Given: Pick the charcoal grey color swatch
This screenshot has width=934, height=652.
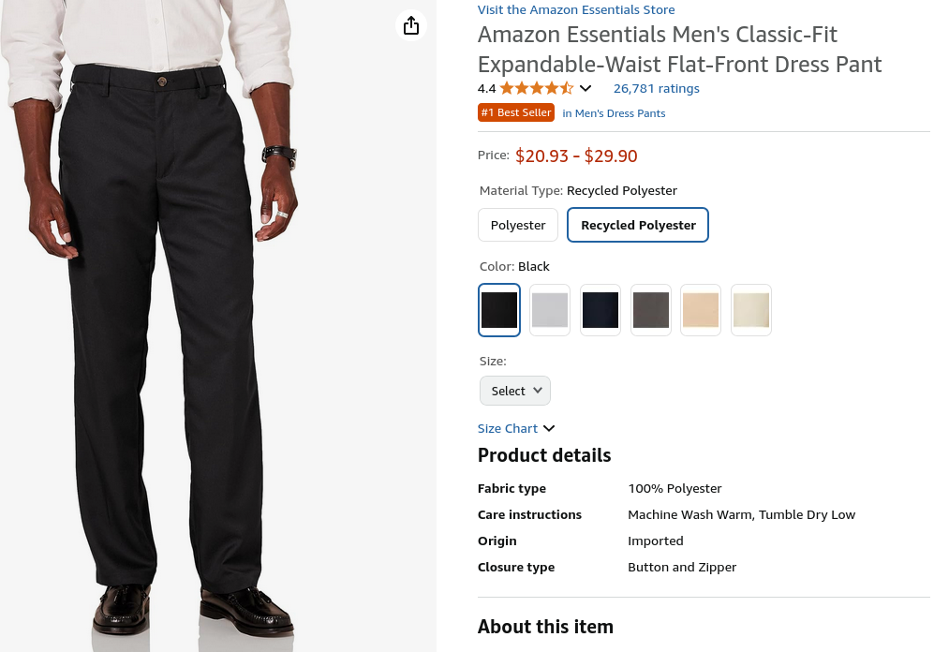Looking at the screenshot, I should pos(651,310).
